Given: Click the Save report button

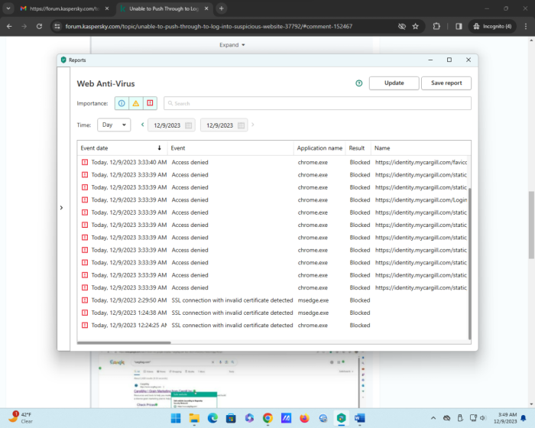Looking at the screenshot, I should (x=446, y=83).
